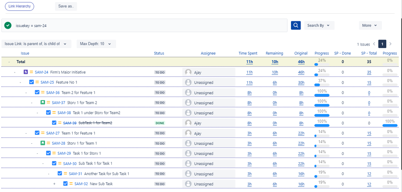
Task: Collapse the Total row
Action: 9,62
